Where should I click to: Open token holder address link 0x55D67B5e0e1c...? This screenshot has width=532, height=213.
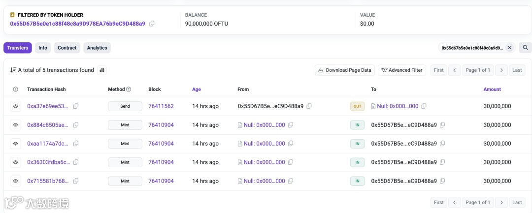pos(78,24)
